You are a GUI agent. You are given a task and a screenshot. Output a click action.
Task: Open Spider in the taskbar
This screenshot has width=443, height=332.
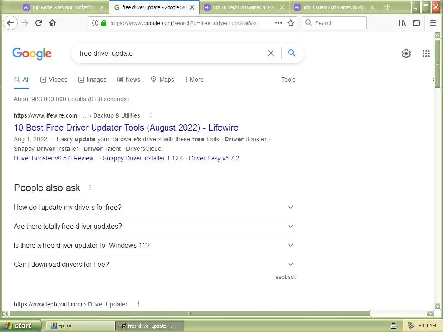tap(80, 326)
